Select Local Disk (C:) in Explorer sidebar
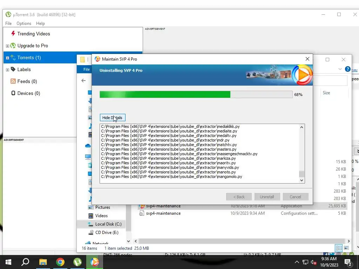 tap(108, 224)
